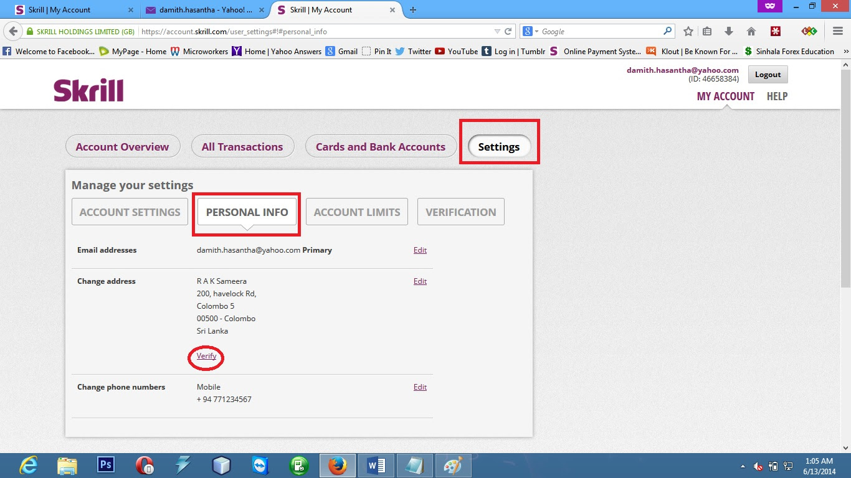Open Klout bookmark
This screenshot has height=478, width=851.
tap(692, 51)
